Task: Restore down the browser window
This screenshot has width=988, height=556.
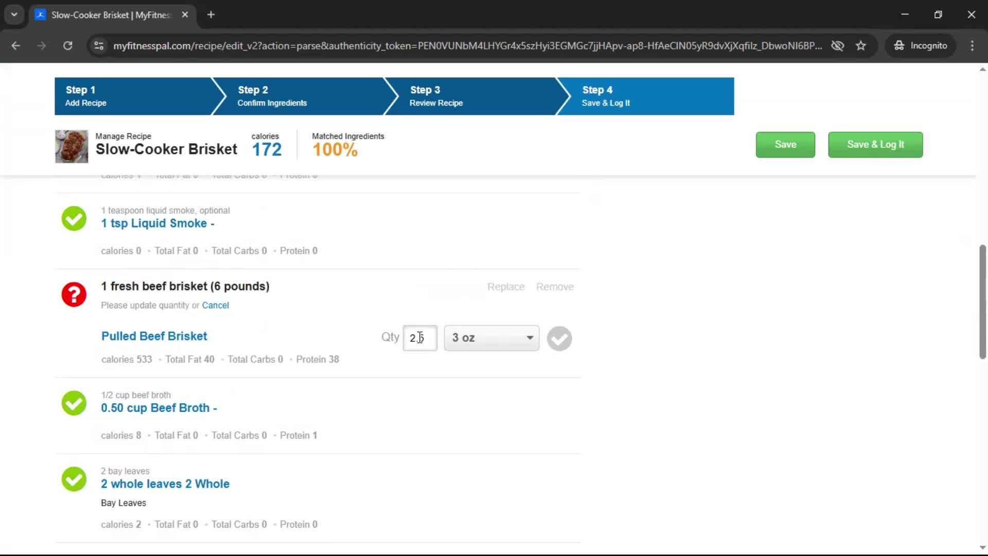Action: pos(938,14)
